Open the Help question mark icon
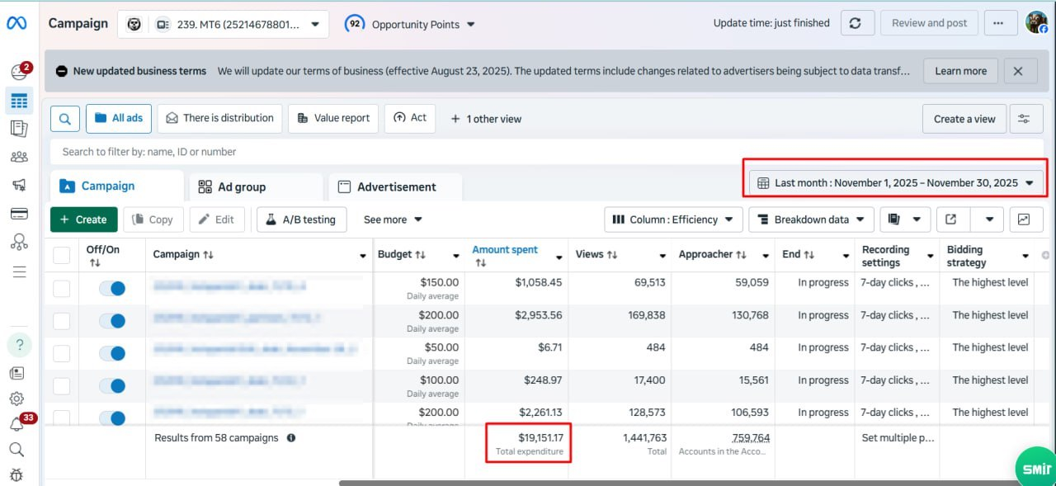Screen dimensions: 1056x486 tap(19, 345)
